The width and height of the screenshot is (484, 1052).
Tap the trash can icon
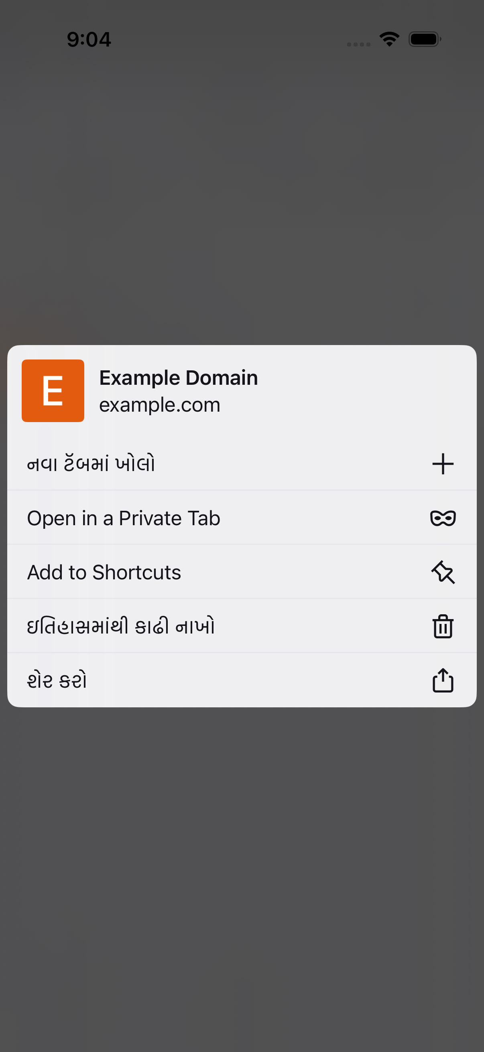point(443,626)
